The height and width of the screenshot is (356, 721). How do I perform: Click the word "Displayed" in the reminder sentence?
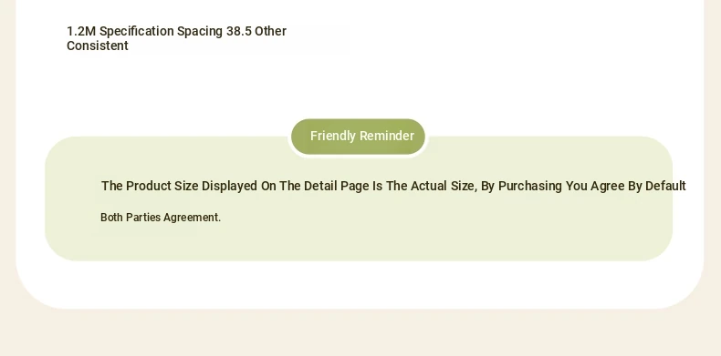click(x=229, y=186)
